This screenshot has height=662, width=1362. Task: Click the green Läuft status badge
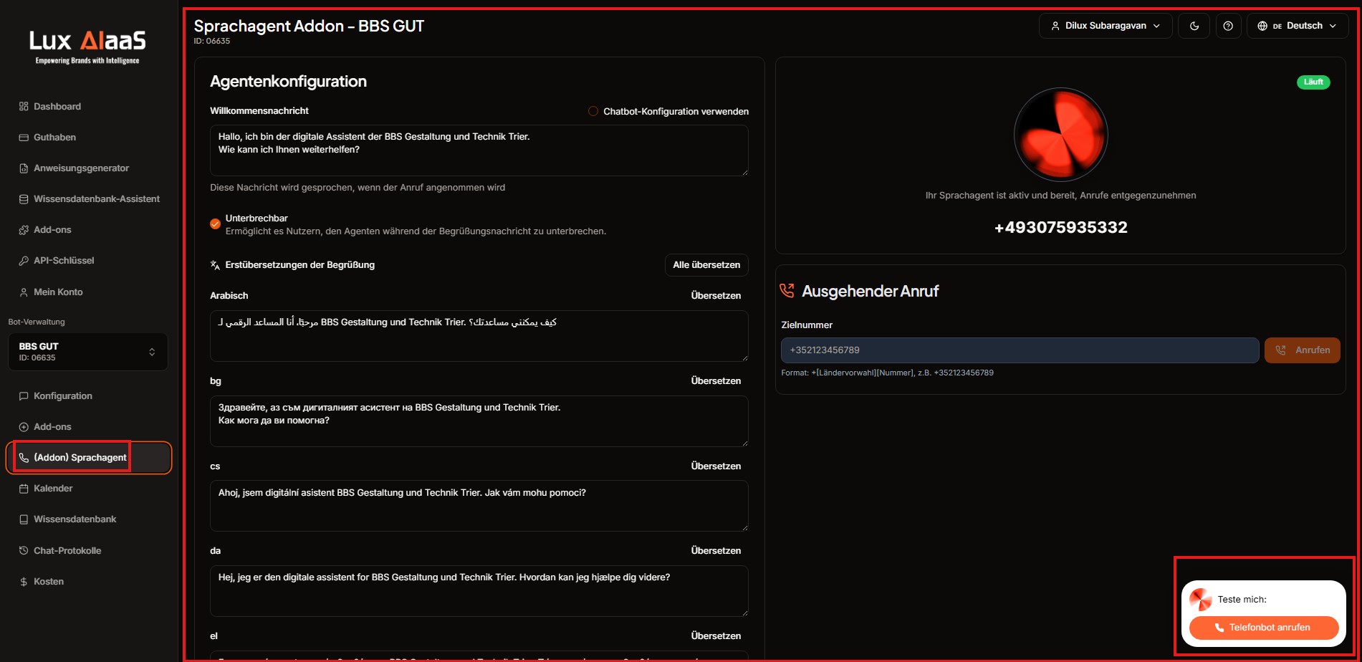[x=1313, y=82]
